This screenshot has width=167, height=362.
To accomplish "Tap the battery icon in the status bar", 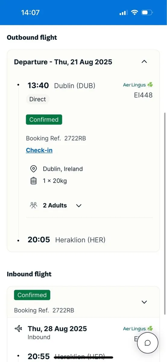I will [147, 13].
